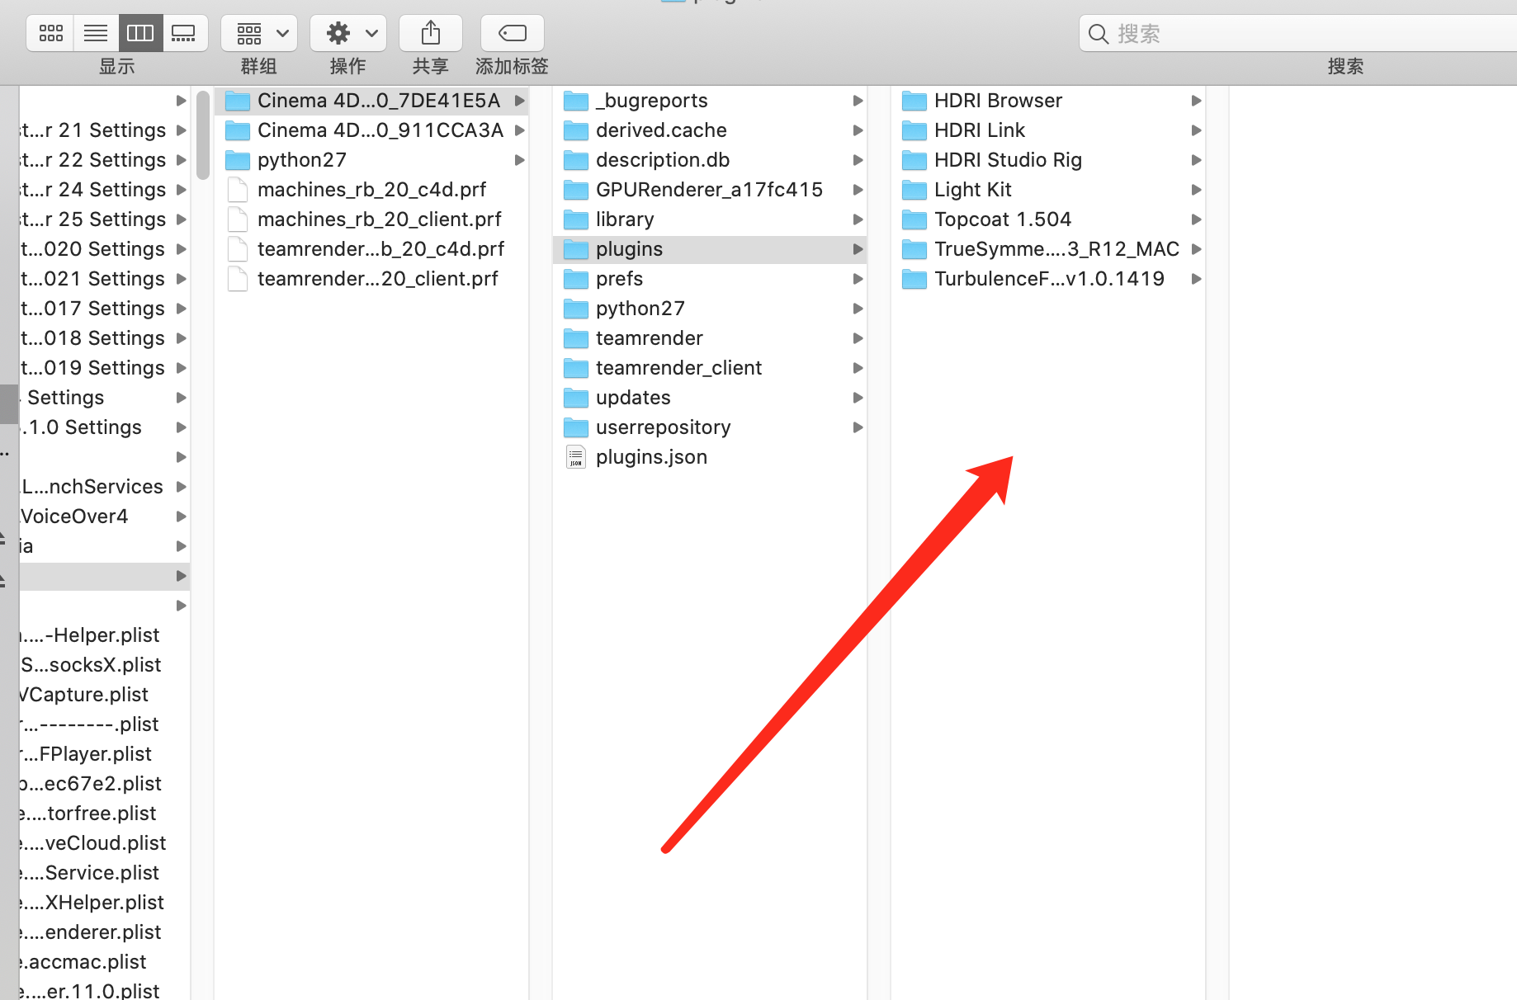Viewport: 1517px width, 1000px height.
Task: Click the derived.cache folder icon
Action: point(576,130)
